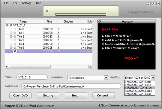
Task: Open the dvdipodconverter.com link
Action: point(129,105)
